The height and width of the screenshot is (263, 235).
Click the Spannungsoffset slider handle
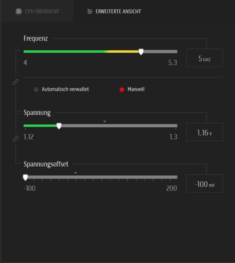[25, 177]
